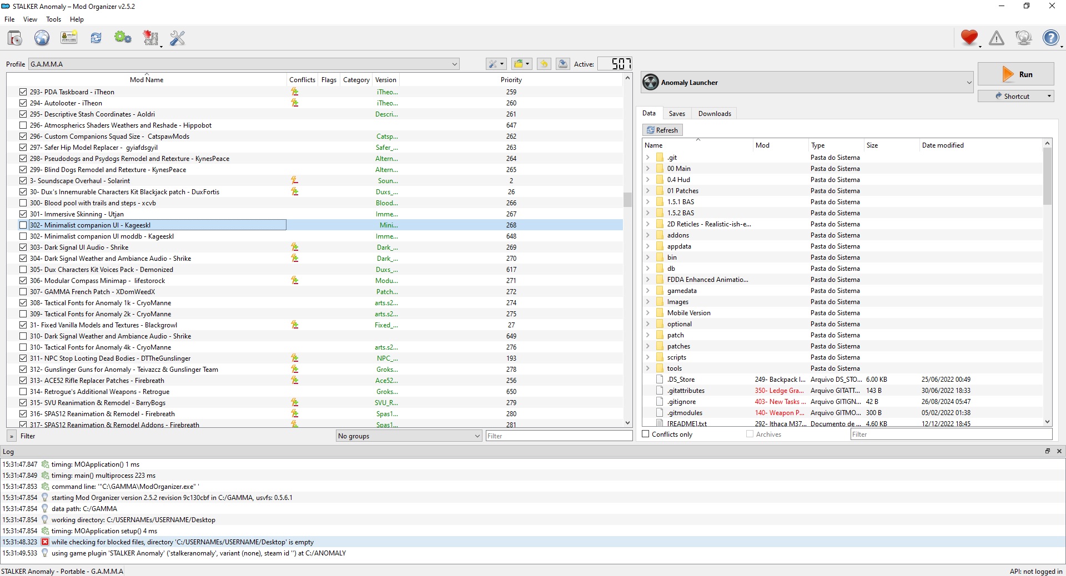Sort mod list by Conflicts column
This screenshot has width=1066, height=576.
(302, 80)
